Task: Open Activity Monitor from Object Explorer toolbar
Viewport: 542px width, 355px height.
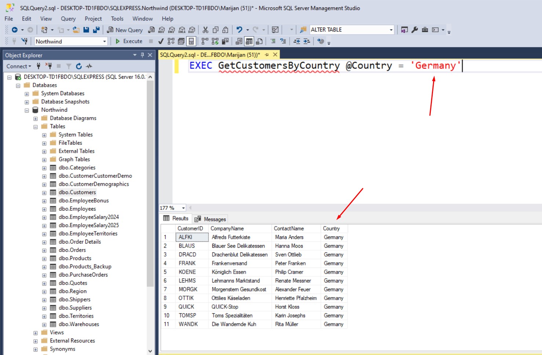Action: [x=89, y=66]
